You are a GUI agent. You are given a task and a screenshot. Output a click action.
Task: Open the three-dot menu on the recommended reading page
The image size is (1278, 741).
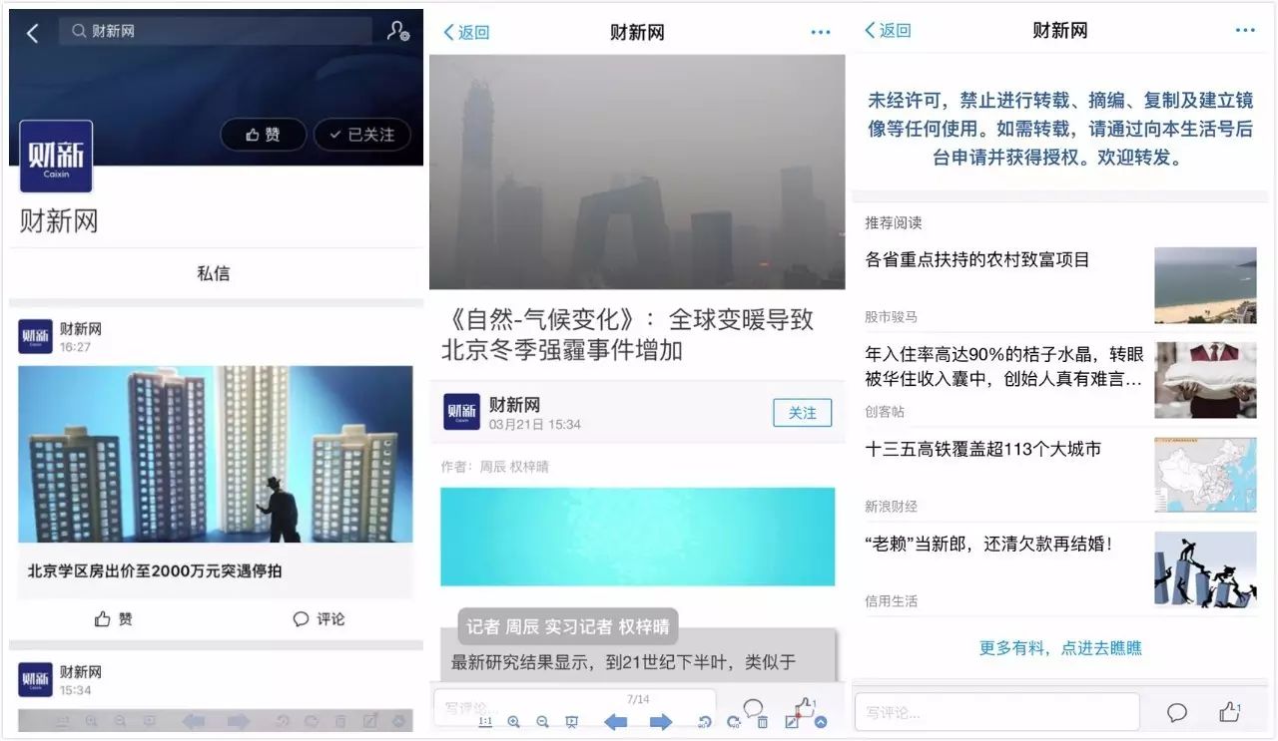(x=1245, y=31)
